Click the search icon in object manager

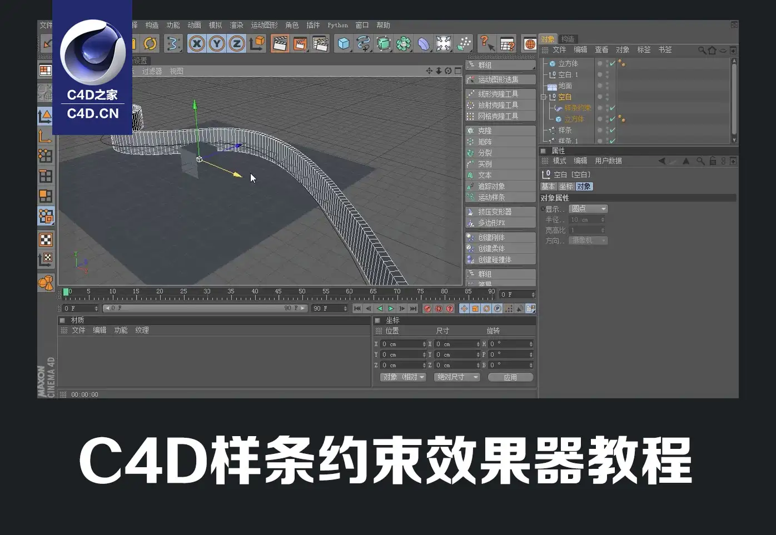pos(702,50)
